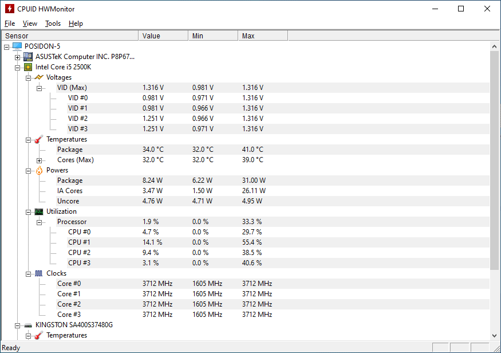Collapse the Processor utilization group

pos(40,222)
